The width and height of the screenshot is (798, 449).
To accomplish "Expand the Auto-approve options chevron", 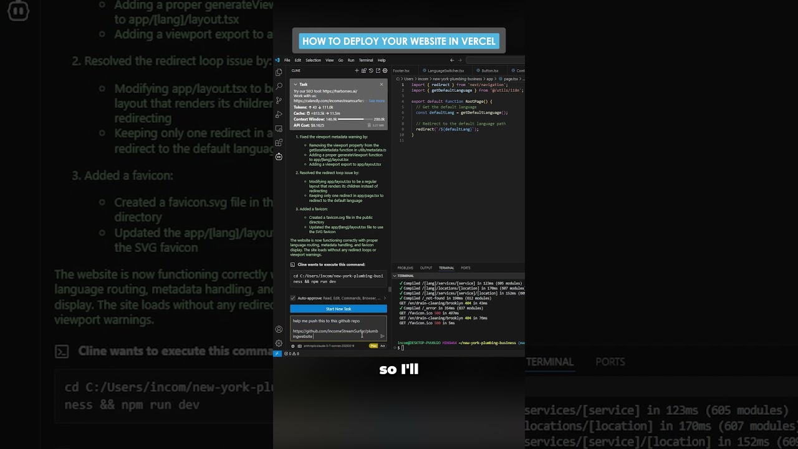I will (x=385, y=298).
